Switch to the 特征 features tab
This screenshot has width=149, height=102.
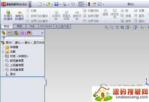click(x=7, y=26)
